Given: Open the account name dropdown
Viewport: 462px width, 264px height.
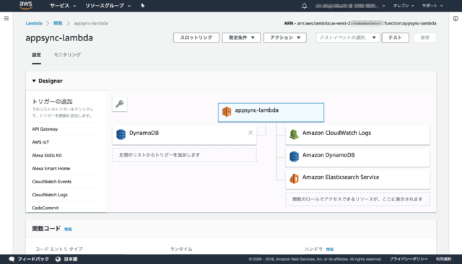Looking at the screenshot, I should coord(350,6).
